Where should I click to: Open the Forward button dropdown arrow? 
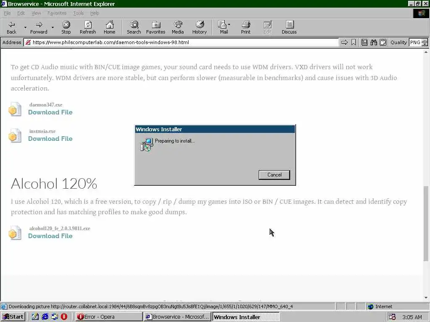(x=52, y=27)
